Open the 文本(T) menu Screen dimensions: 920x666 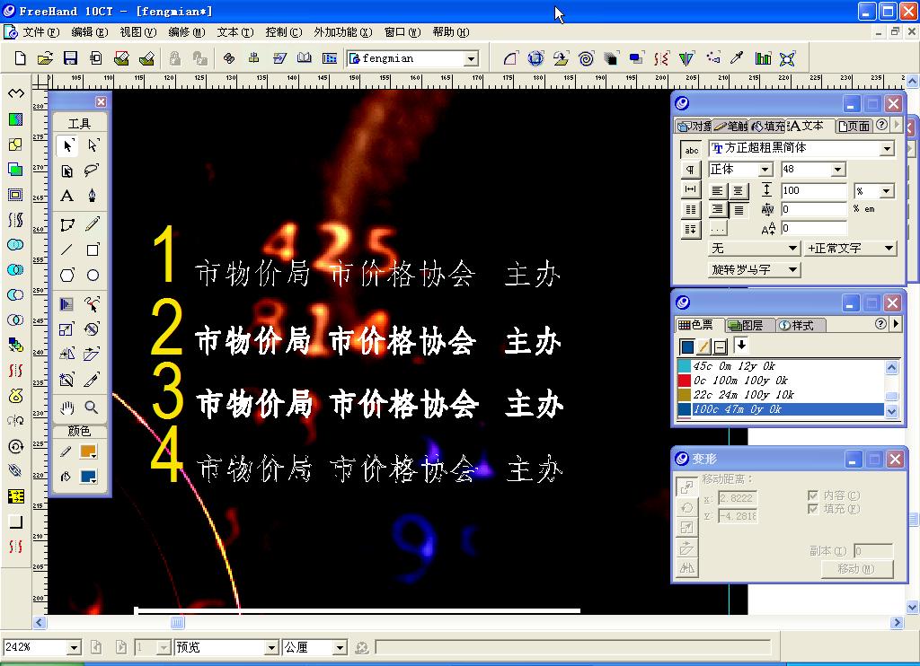tap(234, 32)
